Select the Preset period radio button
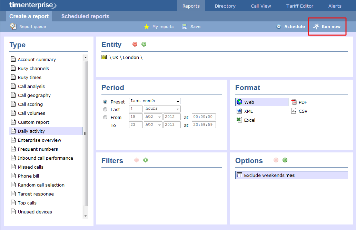Screen dimensions: 356x230 105,102
